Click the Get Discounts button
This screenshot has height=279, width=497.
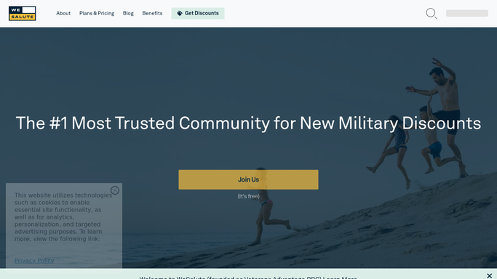click(x=198, y=13)
